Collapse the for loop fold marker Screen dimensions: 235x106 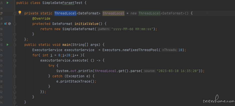pyautogui.click(x=15, y=56)
